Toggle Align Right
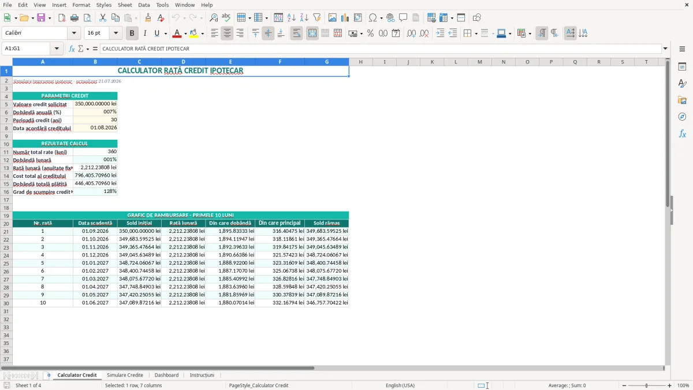 240,34
